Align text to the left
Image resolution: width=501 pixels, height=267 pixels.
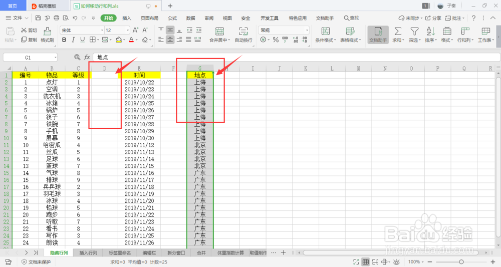coord(161,40)
